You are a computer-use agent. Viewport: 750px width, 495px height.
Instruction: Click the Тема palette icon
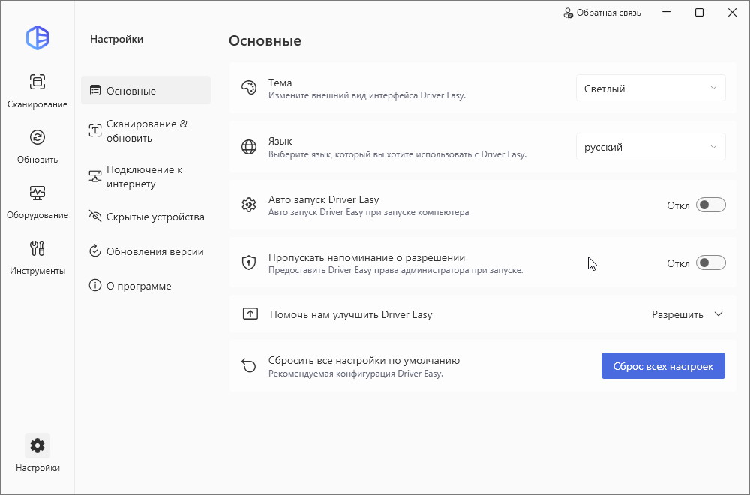tap(249, 88)
